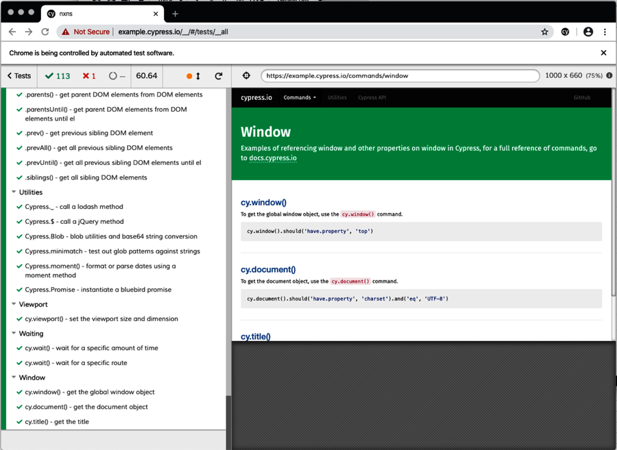Image resolution: width=617 pixels, height=450 pixels.
Task: Click the pending tests counter
Action: [117, 76]
